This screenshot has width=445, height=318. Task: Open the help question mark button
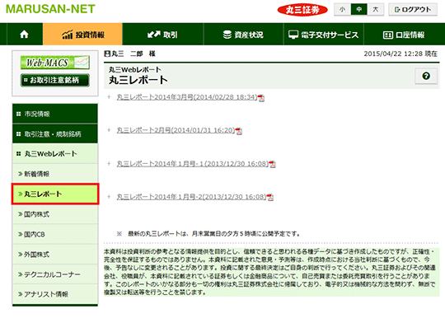pyautogui.click(x=426, y=76)
